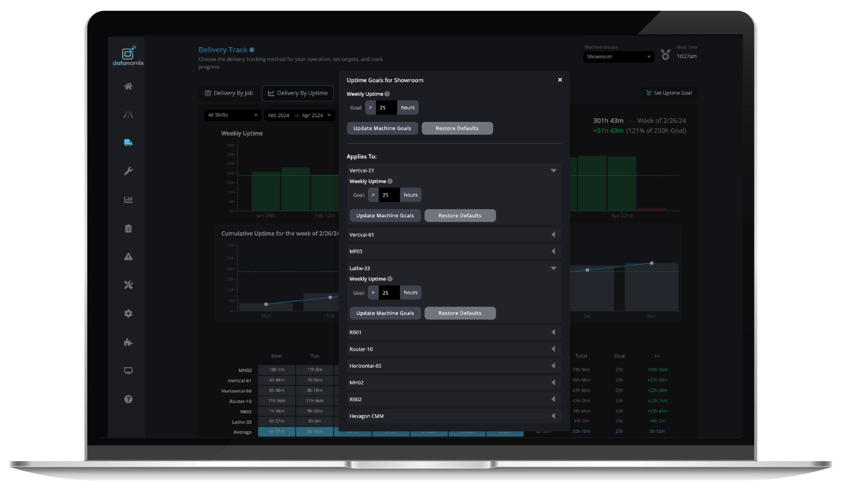Click Restore Defaults for Showroom goals
The image size is (843, 497).
coord(457,128)
